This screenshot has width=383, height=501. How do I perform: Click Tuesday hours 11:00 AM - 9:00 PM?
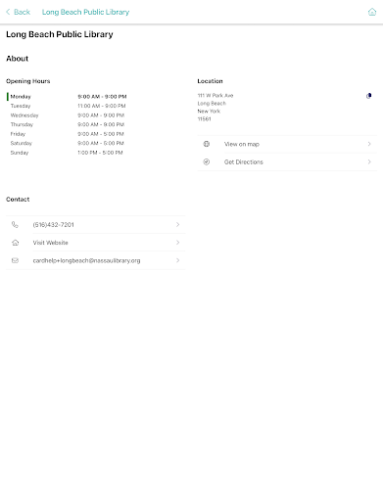(102, 106)
